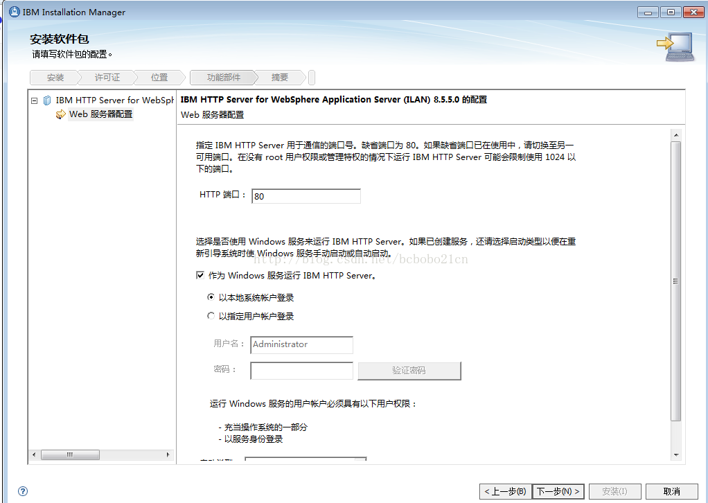Click the 以服务身份登录 text
Screen dimensions: 708x503
tap(254, 439)
